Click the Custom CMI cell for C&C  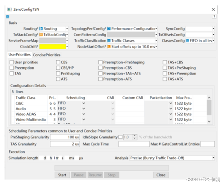tap(129, 103)
